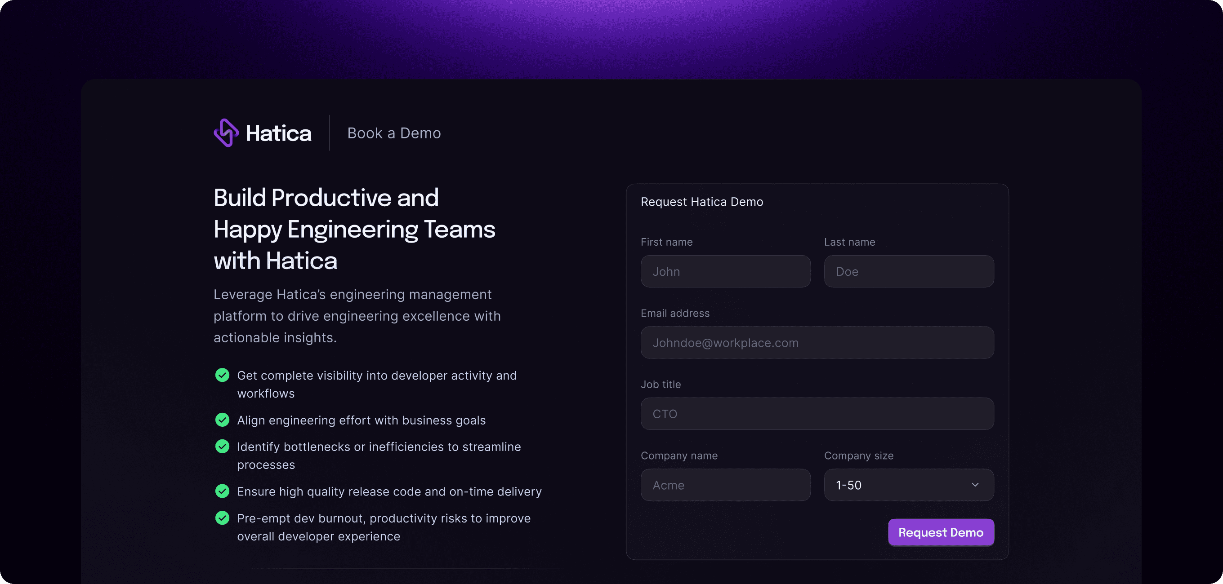Click the green check icon beside release code
Viewport: 1223px width, 584px height.
click(222, 491)
